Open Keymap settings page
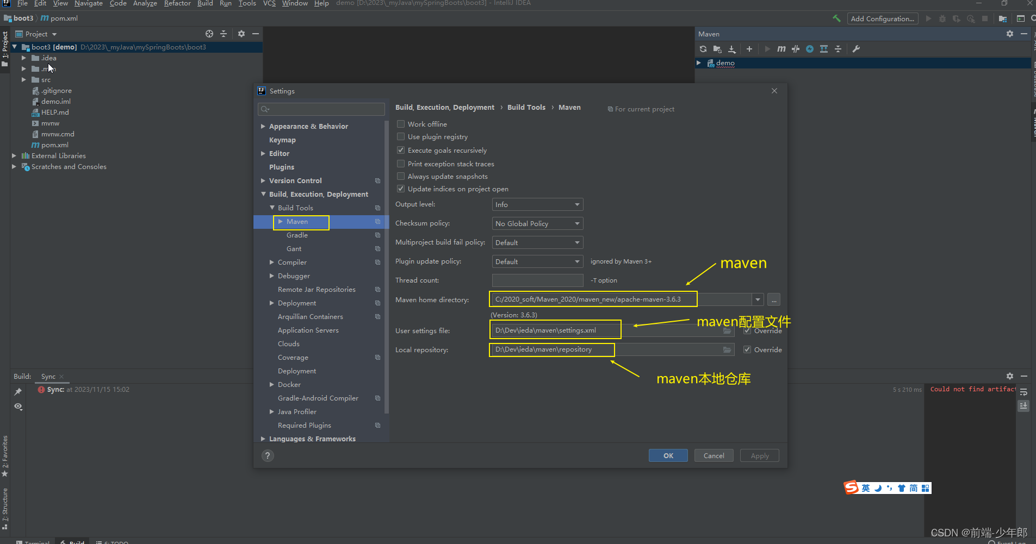1036x544 pixels. (282, 140)
